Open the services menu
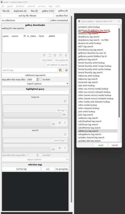The image size is (125, 214). (42, 6)
